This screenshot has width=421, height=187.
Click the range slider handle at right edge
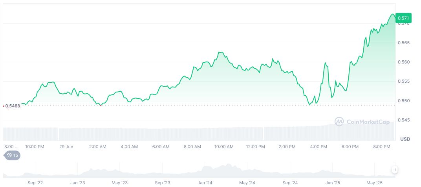[394, 170]
